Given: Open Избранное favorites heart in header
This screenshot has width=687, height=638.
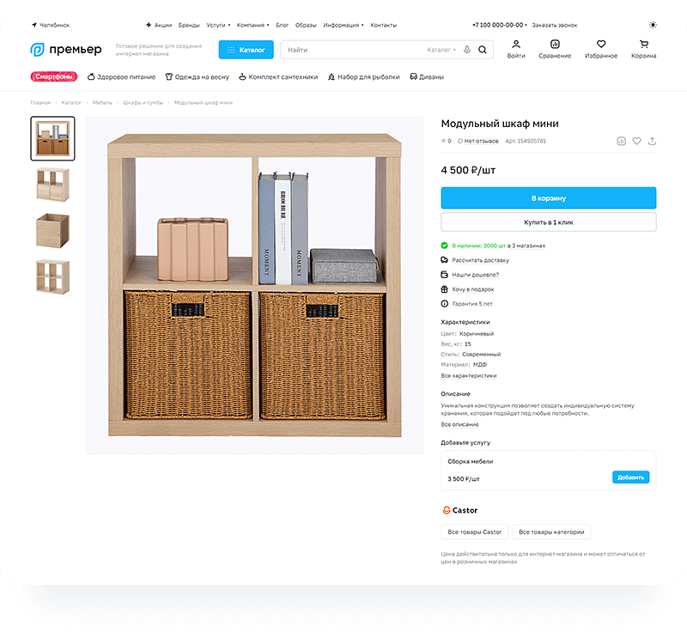Looking at the screenshot, I should coord(601,44).
